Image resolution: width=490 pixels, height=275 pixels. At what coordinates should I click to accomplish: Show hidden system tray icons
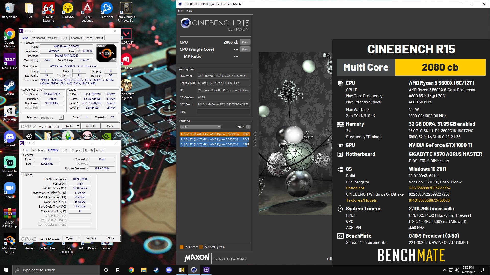click(x=445, y=270)
